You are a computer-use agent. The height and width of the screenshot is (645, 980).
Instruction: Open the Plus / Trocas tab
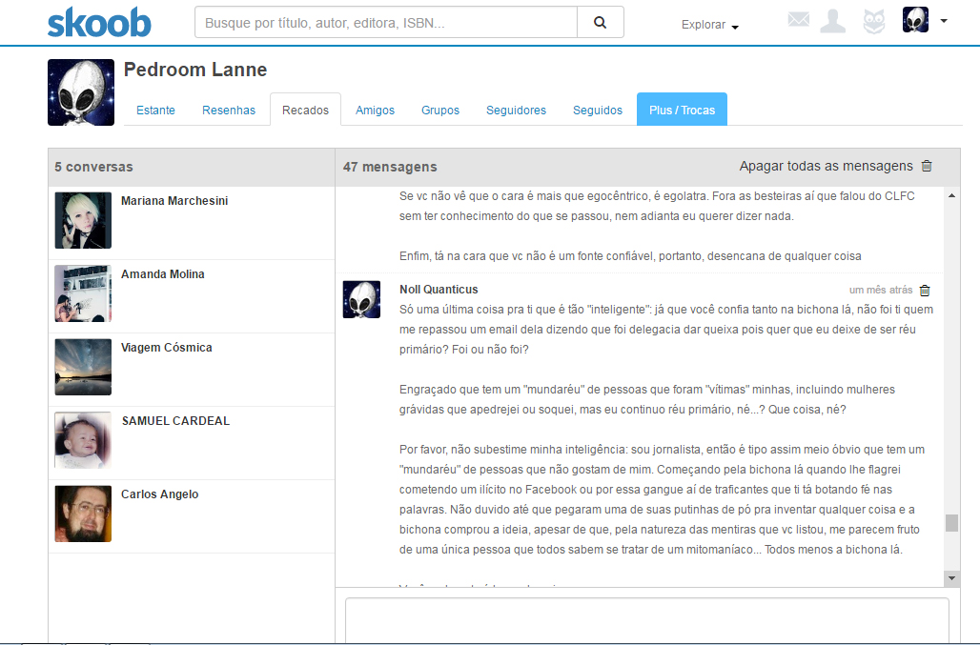682,110
